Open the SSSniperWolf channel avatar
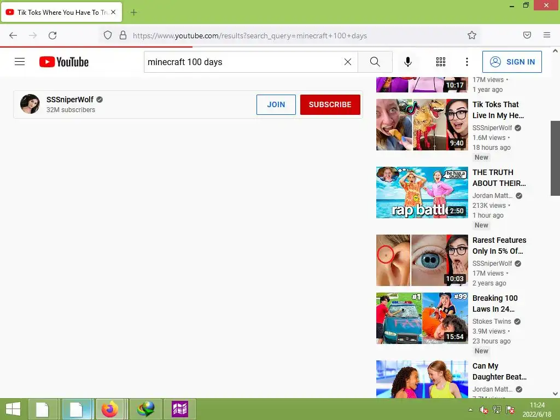This screenshot has height=420, width=560. 30,104
